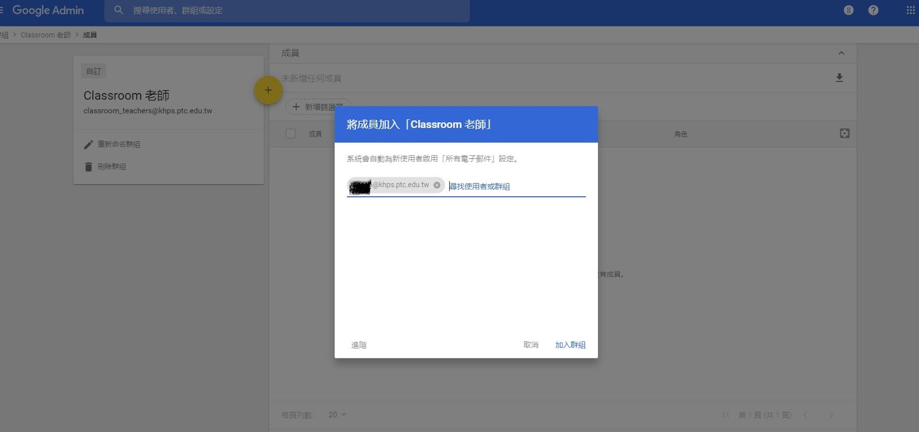Go to next page arrow

click(831, 415)
